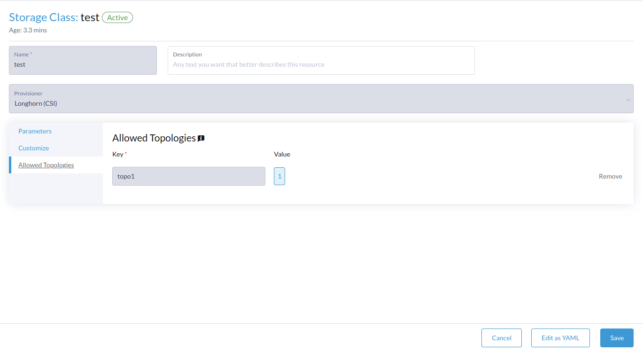Click the chevron arrow on Provisioner field
Screen dimensions: 643x352
click(x=628, y=100)
